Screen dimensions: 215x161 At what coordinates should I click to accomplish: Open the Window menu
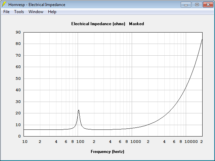coord(36,12)
